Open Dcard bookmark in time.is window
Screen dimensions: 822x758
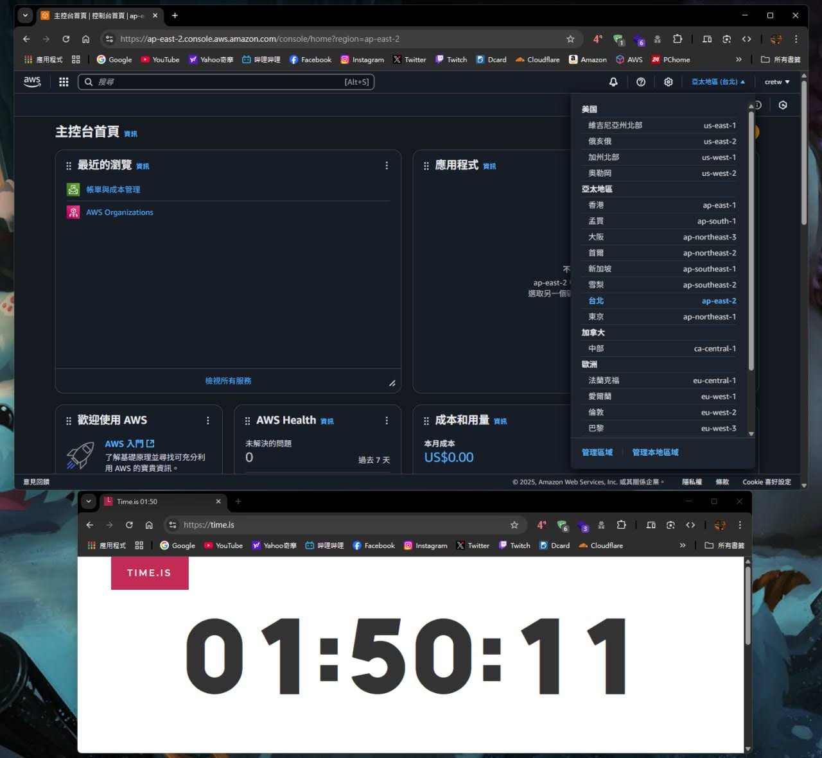[x=554, y=546]
